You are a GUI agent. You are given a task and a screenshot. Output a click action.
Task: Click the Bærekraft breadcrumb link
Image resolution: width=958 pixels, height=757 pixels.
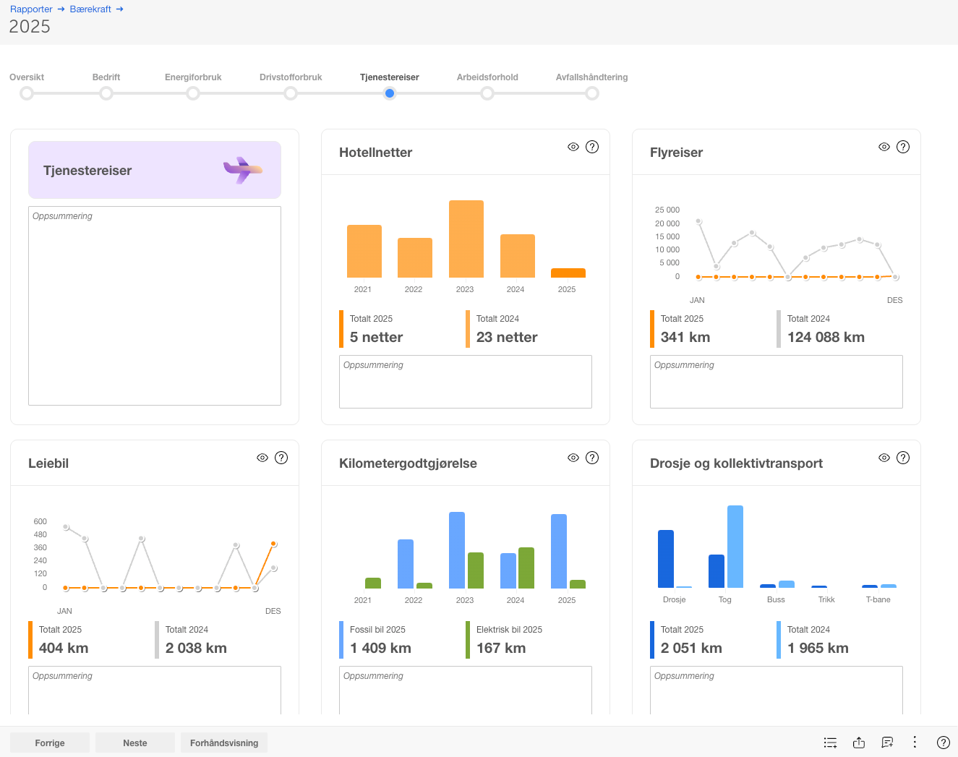click(x=90, y=9)
